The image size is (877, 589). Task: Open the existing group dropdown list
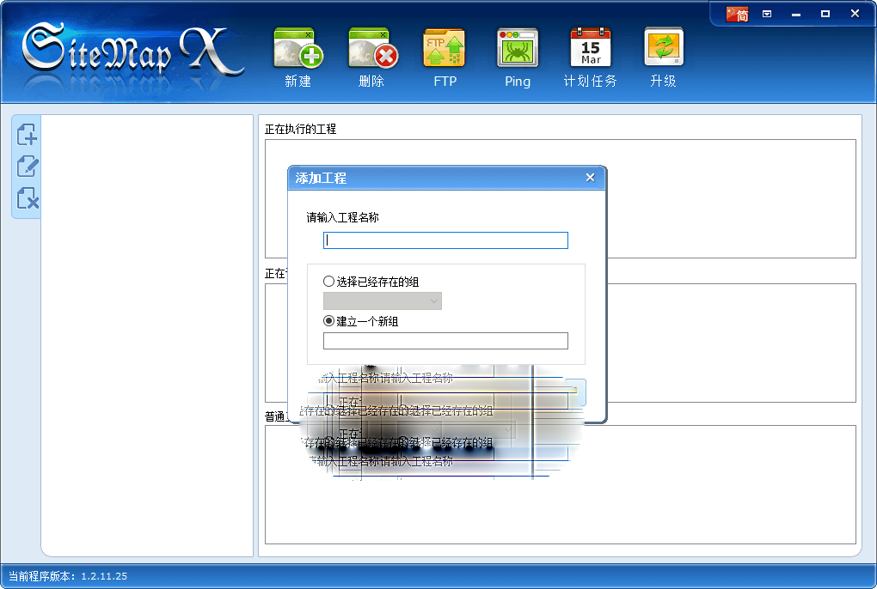(x=383, y=301)
